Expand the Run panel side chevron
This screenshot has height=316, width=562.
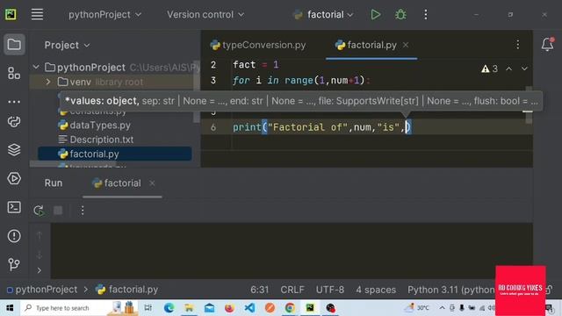[x=39, y=270]
